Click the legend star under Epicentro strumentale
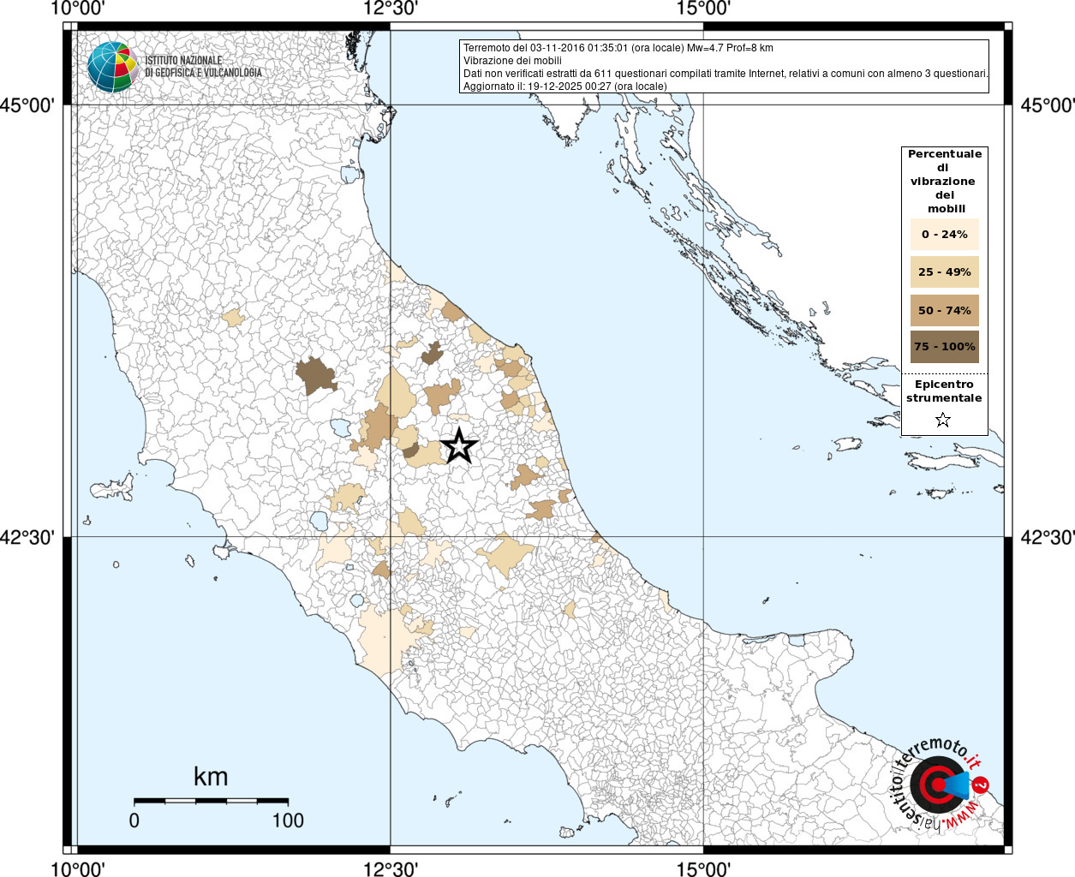 coord(943,420)
